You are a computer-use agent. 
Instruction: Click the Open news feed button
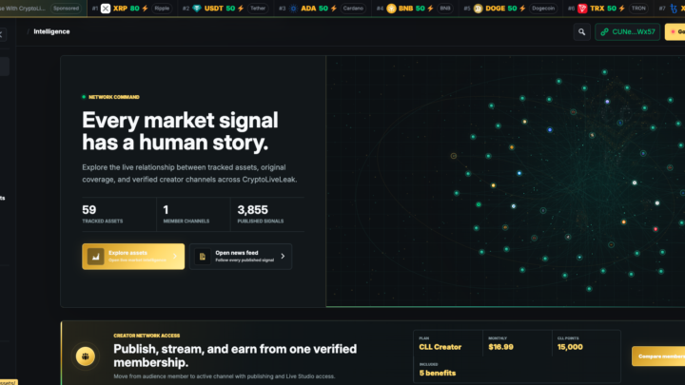(241, 257)
